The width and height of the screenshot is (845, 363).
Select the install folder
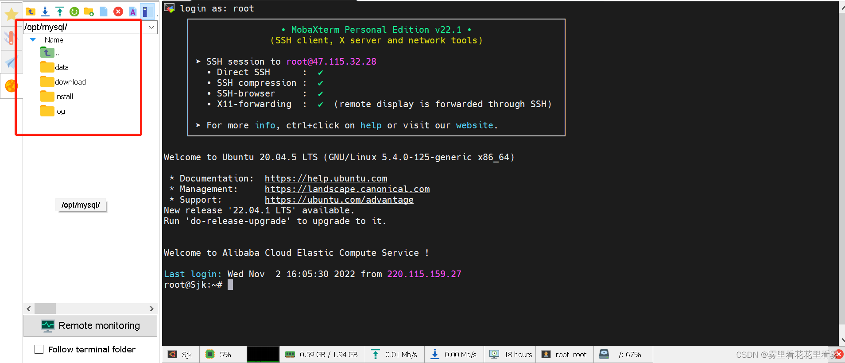[57, 97]
